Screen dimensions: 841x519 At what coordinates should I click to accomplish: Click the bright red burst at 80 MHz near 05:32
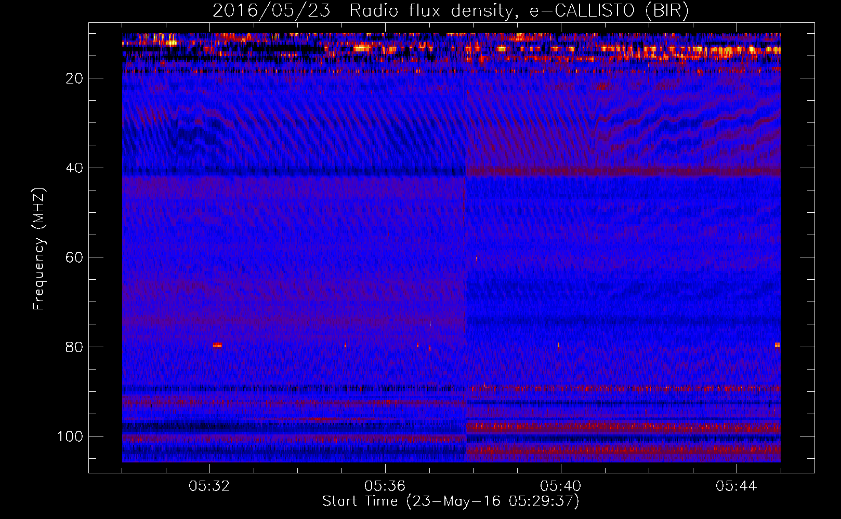[217, 345]
